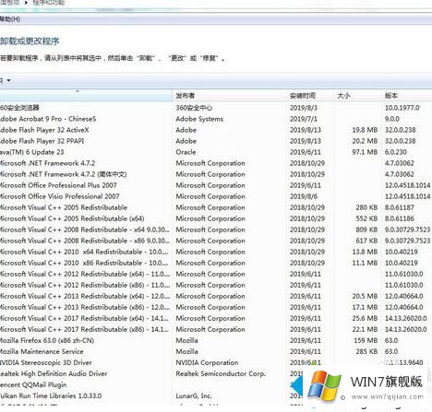Select Microsoft Office Professional Plus 2007
The image size is (432, 412).
coord(58,185)
